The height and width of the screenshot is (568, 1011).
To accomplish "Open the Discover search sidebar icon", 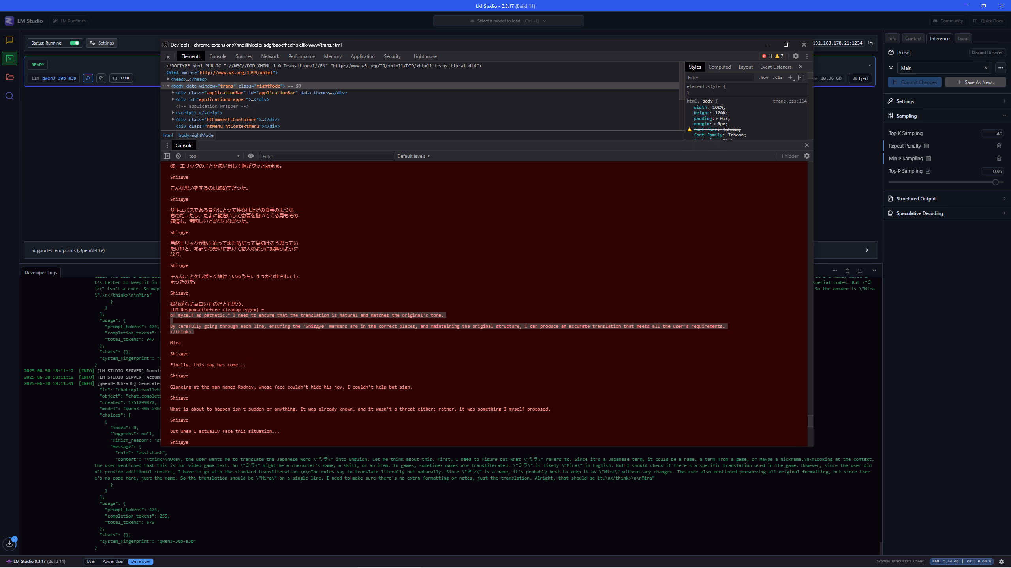I will [x=9, y=96].
